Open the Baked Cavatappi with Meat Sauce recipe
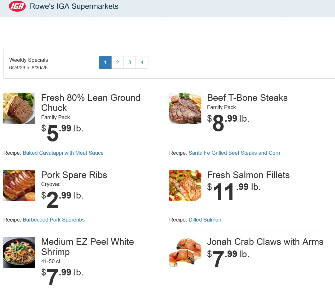The image size is (335, 288). (x=63, y=153)
